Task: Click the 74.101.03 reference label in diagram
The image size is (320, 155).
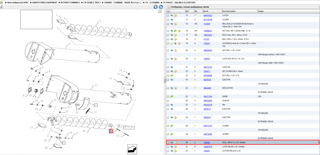Action: pyautogui.click(x=129, y=127)
